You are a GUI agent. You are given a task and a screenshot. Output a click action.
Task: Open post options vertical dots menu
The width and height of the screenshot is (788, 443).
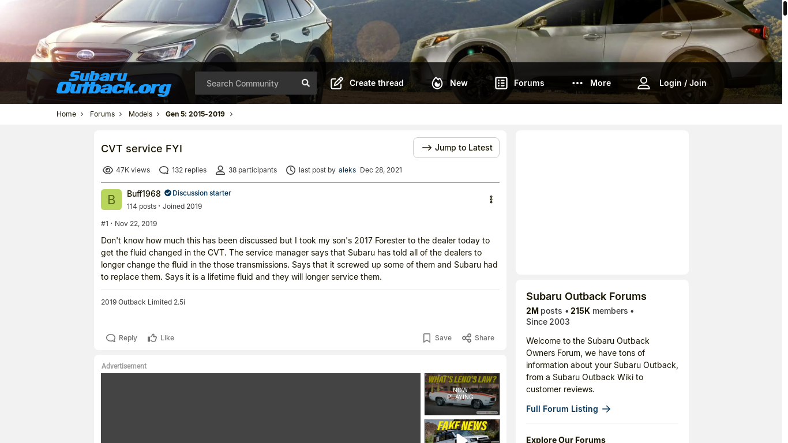click(x=491, y=200)
